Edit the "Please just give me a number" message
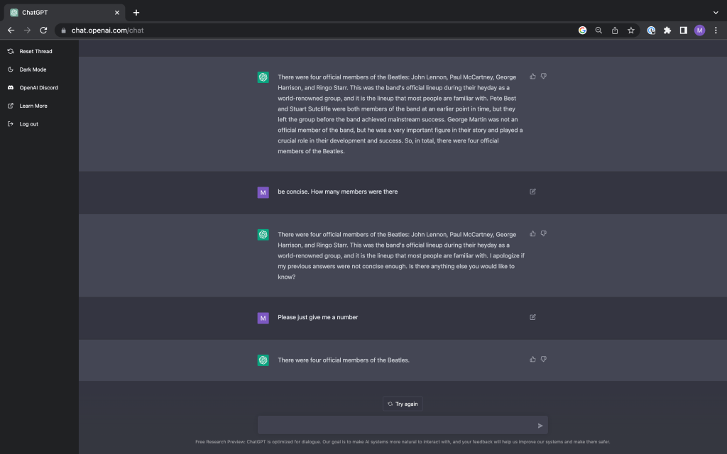Viewport: 727px width, 454px height. click(532, 317)
